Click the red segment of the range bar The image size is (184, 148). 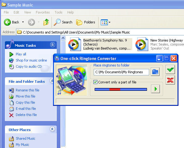tap(115, 90)
